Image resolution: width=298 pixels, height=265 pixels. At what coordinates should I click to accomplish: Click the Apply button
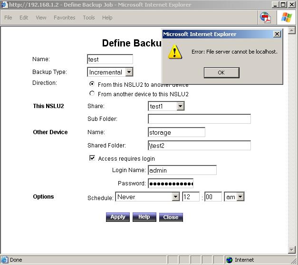pos(118,217)
